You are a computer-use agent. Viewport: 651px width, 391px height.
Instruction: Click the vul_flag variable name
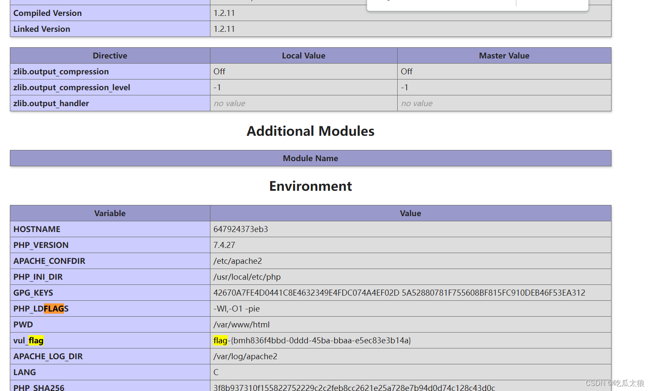tap(28, 340)
